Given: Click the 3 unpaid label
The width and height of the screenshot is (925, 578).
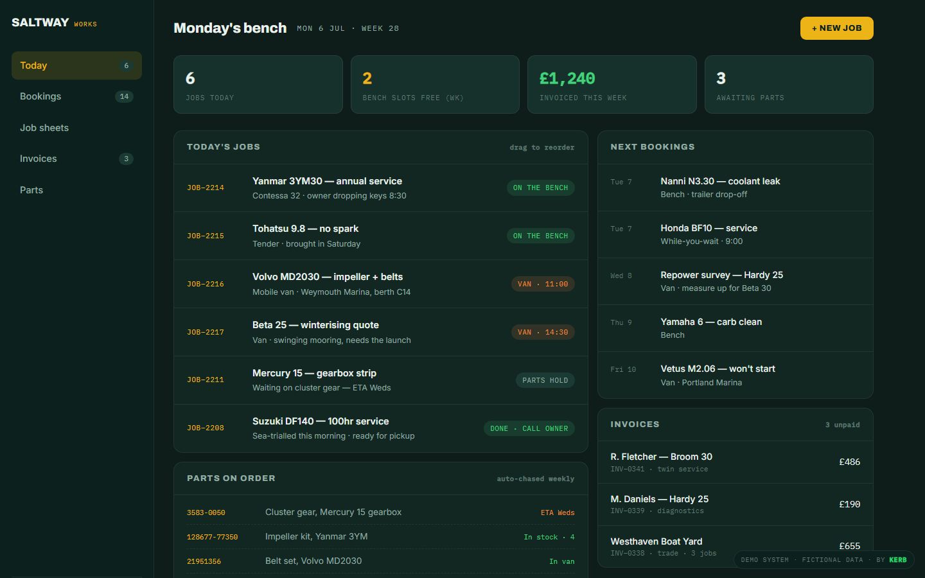Looking at the screenshot, I should (842, 425).
